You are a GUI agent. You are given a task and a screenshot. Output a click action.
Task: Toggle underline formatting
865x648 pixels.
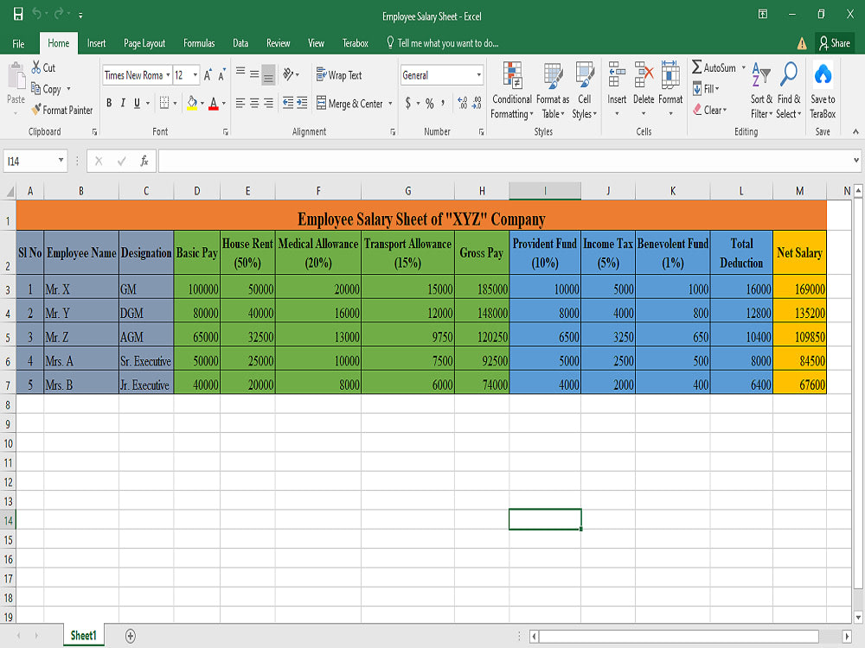[138, 103]
